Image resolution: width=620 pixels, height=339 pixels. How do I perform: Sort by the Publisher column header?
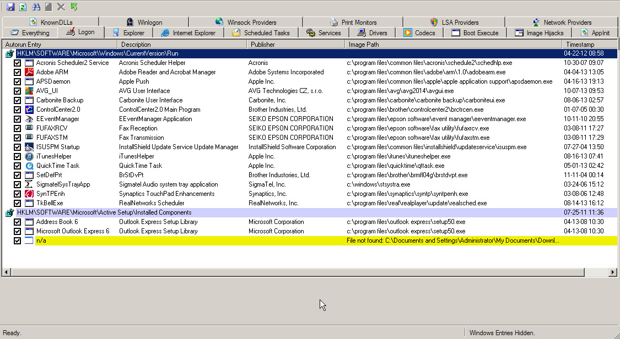tap(296, 44)
